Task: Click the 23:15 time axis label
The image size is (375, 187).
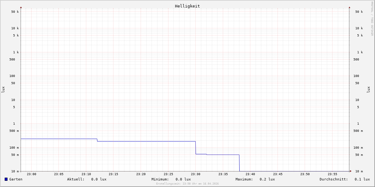Action: pos(113,174)
